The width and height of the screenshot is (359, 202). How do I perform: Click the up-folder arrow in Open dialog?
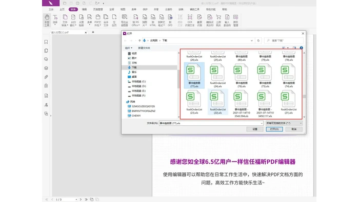click(139, 40)
